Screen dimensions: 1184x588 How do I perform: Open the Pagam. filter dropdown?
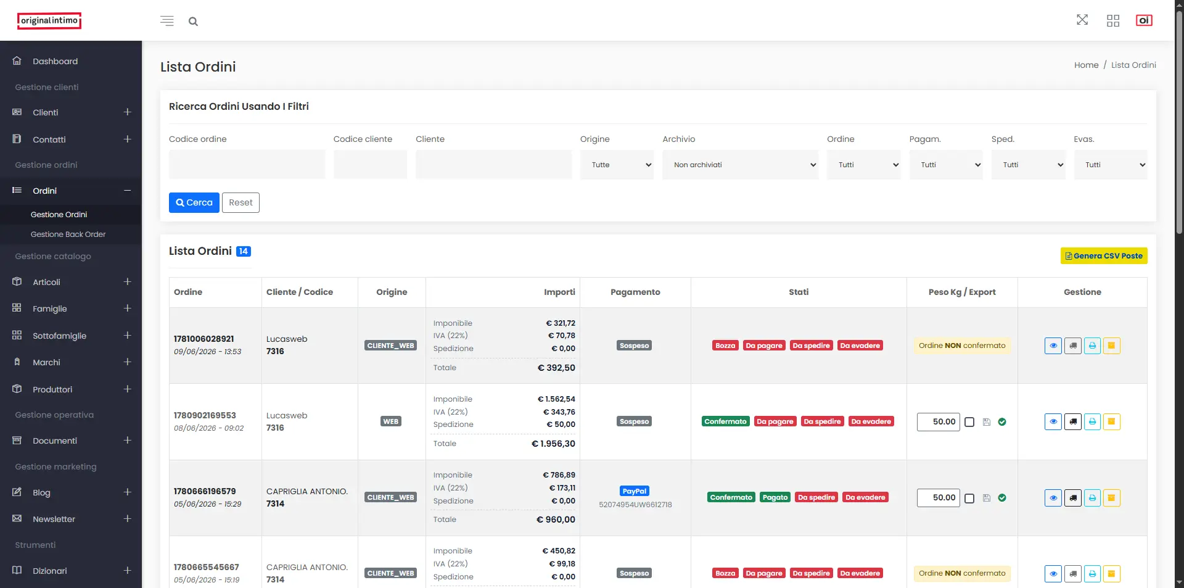946,165
